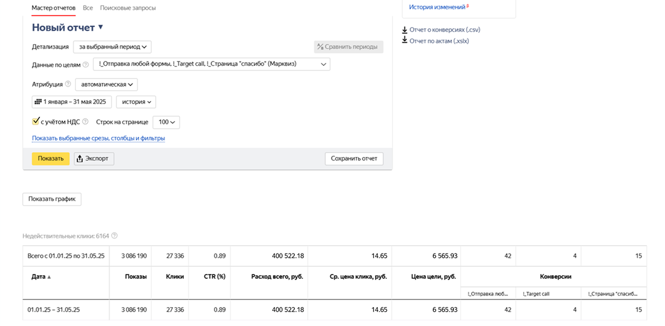Click download icon for Отчет о конверсиях
Viewport: 665px width, 326px height.
[405, 30]
